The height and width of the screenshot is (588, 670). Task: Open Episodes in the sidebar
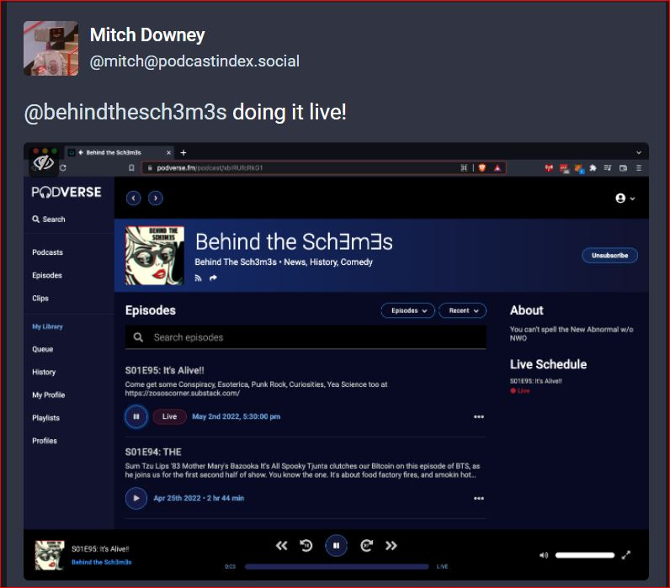pyautogui.click(x=47, y=275)
